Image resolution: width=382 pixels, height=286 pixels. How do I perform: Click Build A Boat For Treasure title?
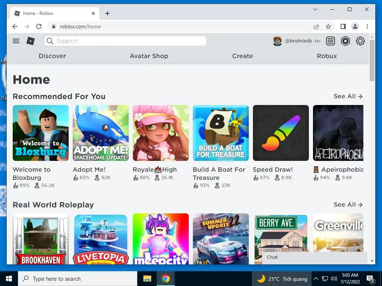[219, 174]
